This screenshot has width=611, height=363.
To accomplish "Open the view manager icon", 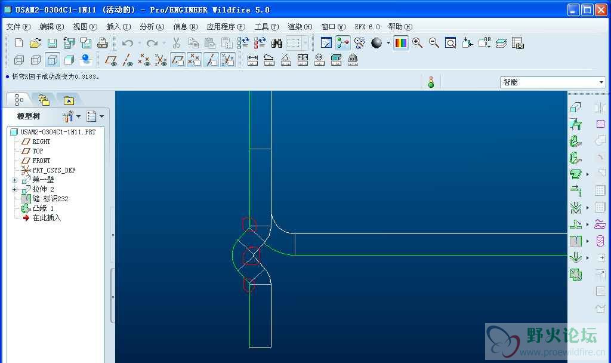I will (517, 42).
